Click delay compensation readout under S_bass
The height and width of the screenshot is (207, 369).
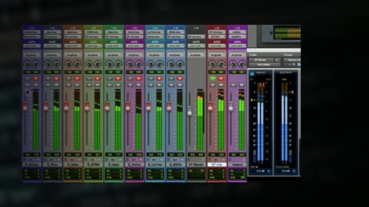coord(73,174)
